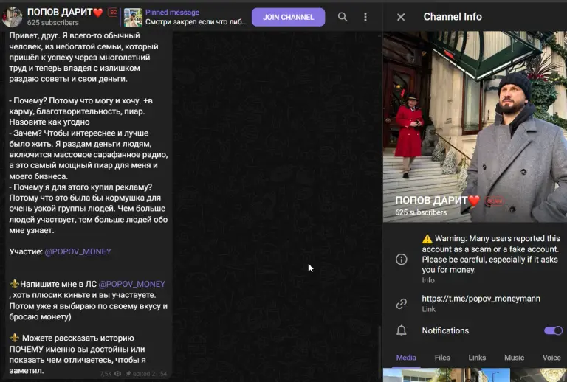Click the channel avatar in chat header
Screen dimensions: 567x382
[x=13, y=17]
